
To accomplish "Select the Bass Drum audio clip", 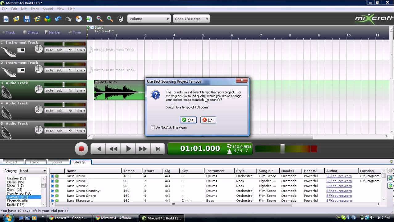I will [x=120, y=90].
